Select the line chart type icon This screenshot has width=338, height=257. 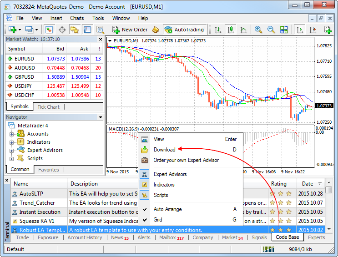(243, 30)
